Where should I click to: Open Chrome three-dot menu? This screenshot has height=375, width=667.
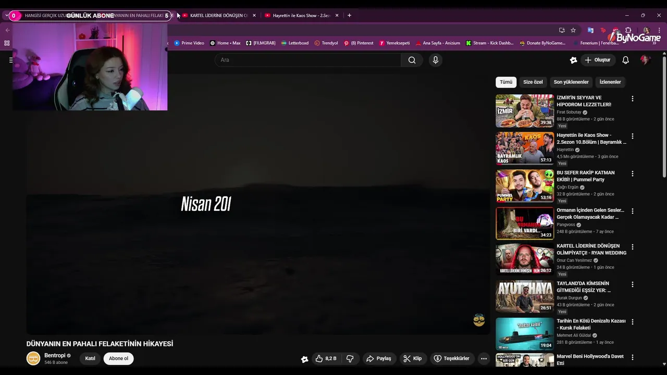[x=659, y=30]
